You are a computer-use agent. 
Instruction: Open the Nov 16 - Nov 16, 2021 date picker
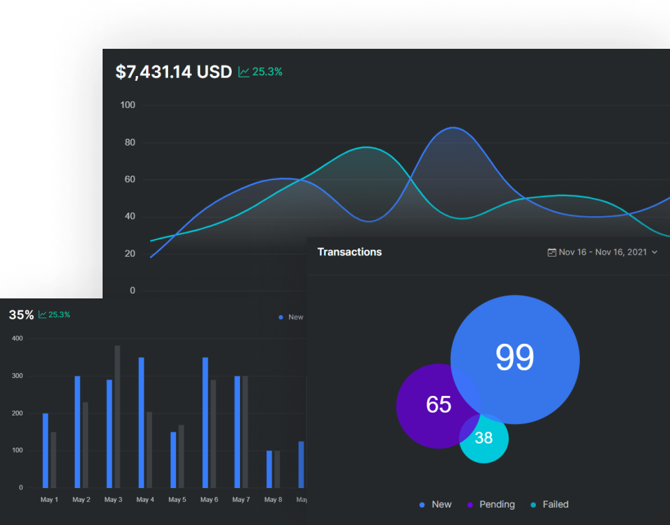602,252
